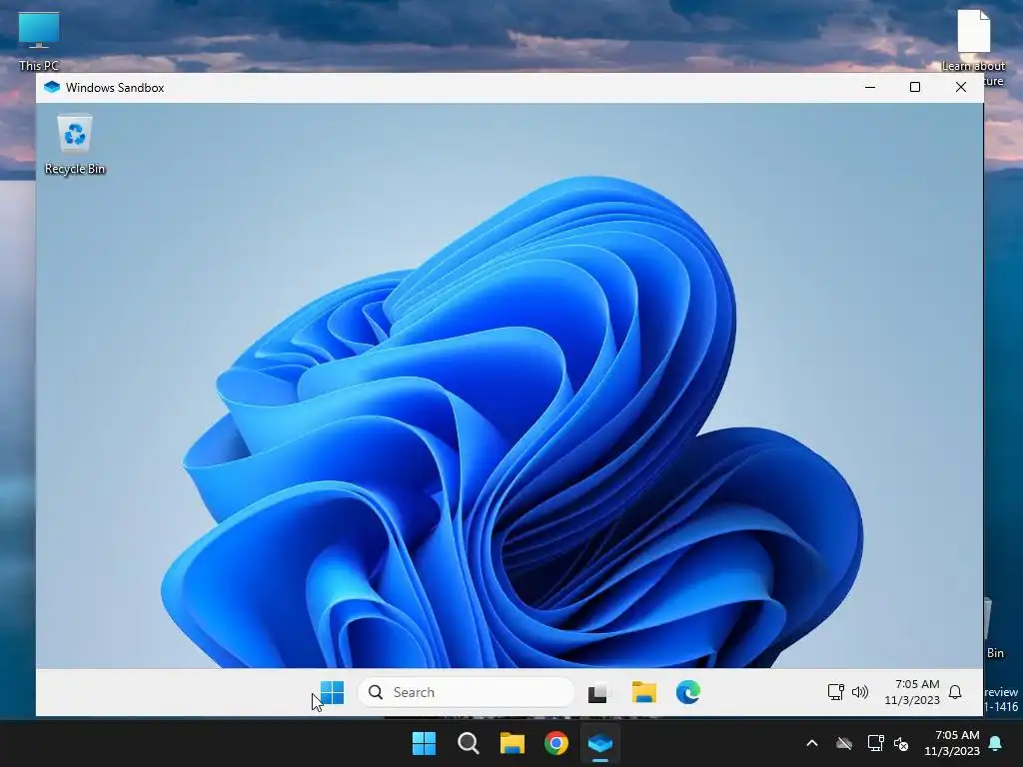Launch File Explorer inside the Sandbox taskbar
This screenshot has height=767, width=1023.
click(644, 692)
